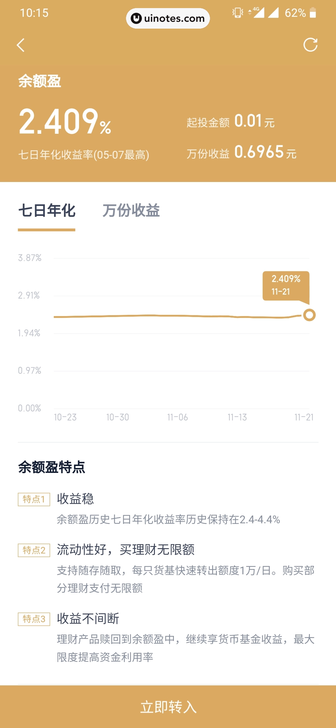Switch to the 万份收益 tab

coord(131,211)
